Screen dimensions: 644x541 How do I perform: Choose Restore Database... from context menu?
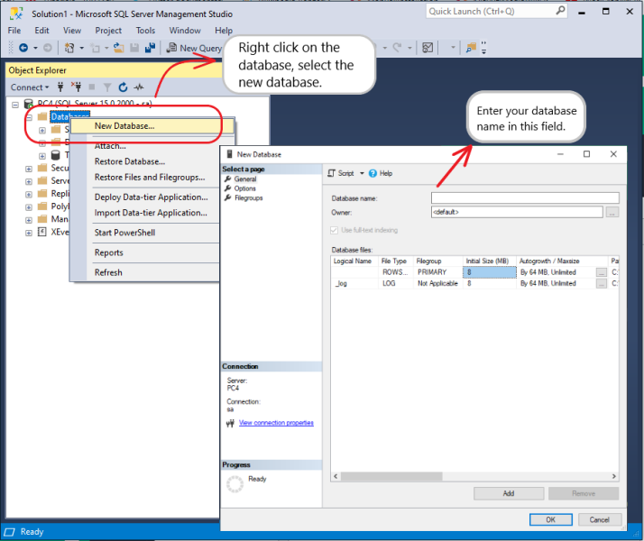pos(130,161)
